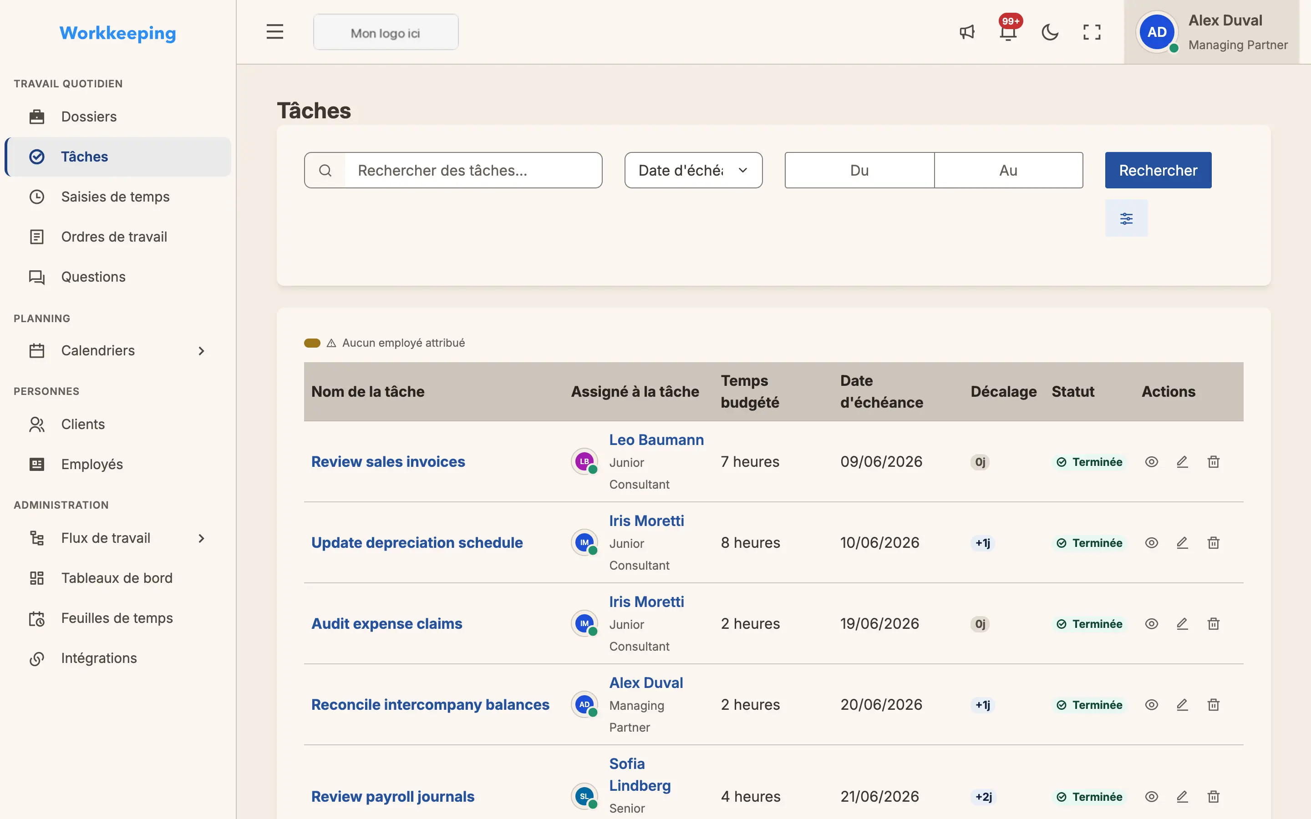Delete Audit expense claims task
Image resolution: width=1311 pixels, height=819 pixels.
[1214, 623]
